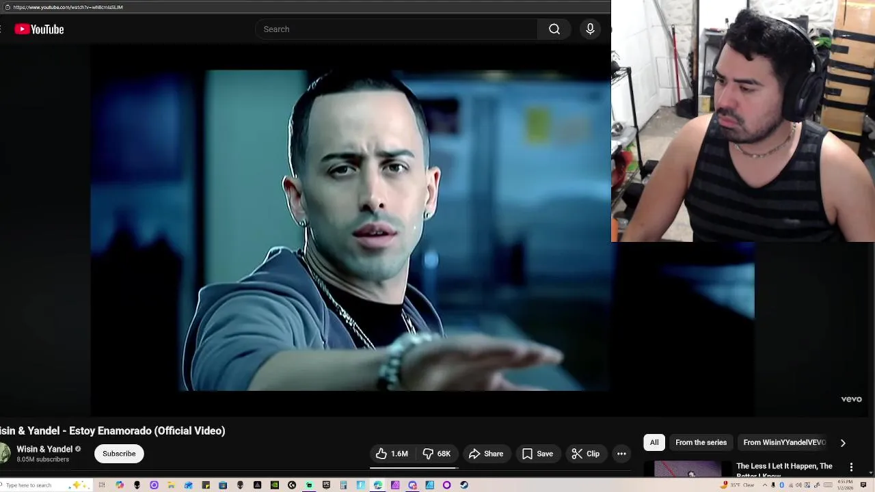Create a Clip of the video

(x=586, y=454)
